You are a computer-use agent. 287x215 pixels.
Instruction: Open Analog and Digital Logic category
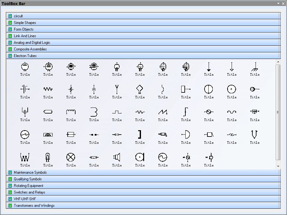point(143,42)
